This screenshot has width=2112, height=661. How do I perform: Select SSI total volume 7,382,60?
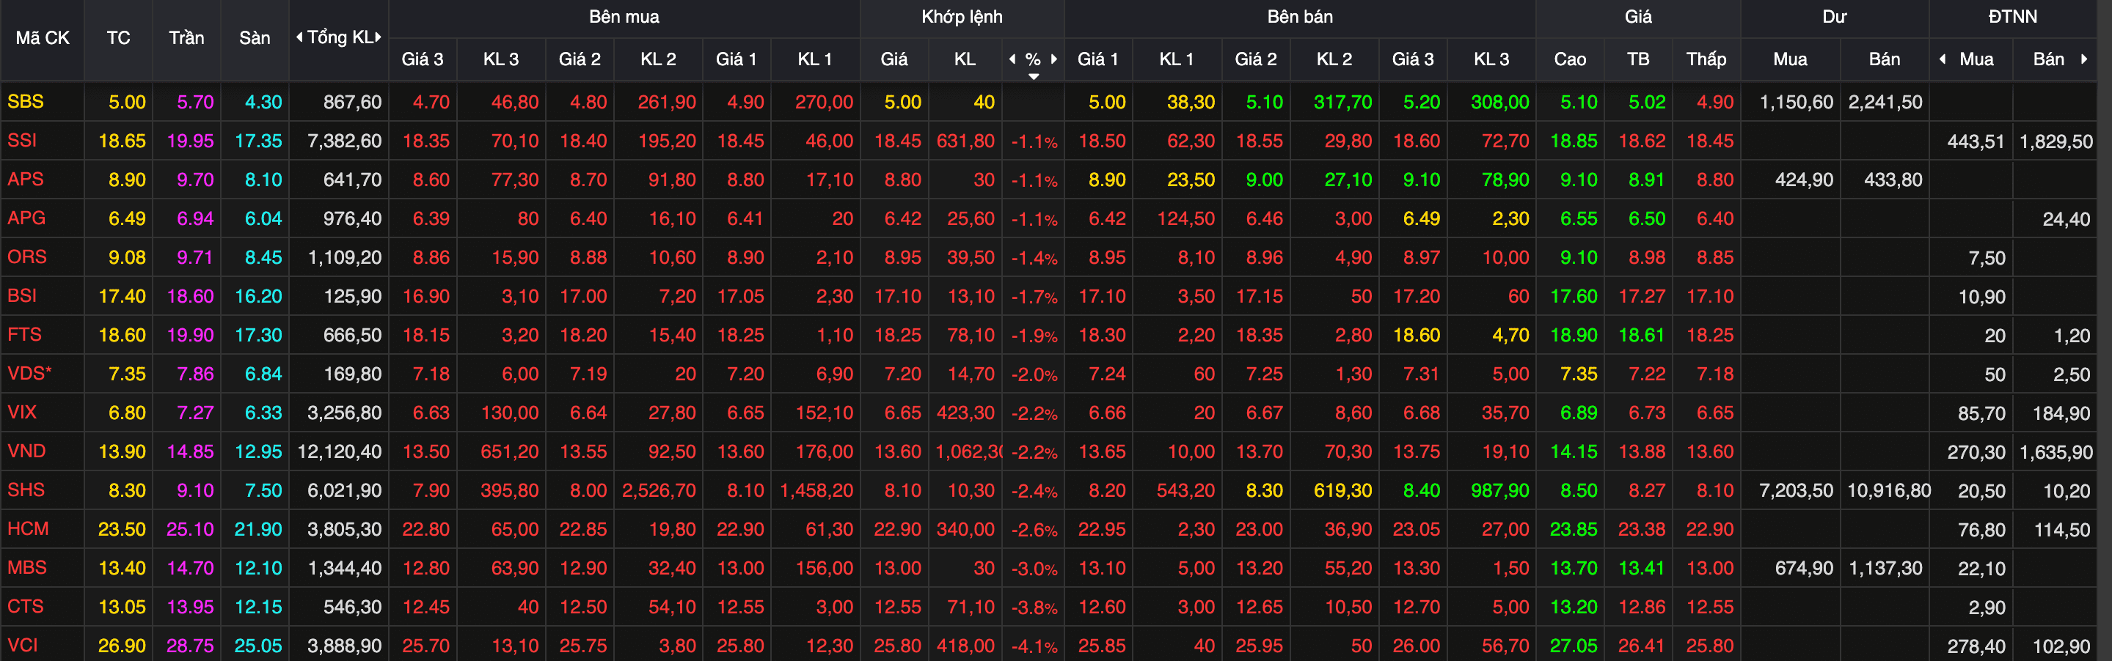[x=344, y=141]
